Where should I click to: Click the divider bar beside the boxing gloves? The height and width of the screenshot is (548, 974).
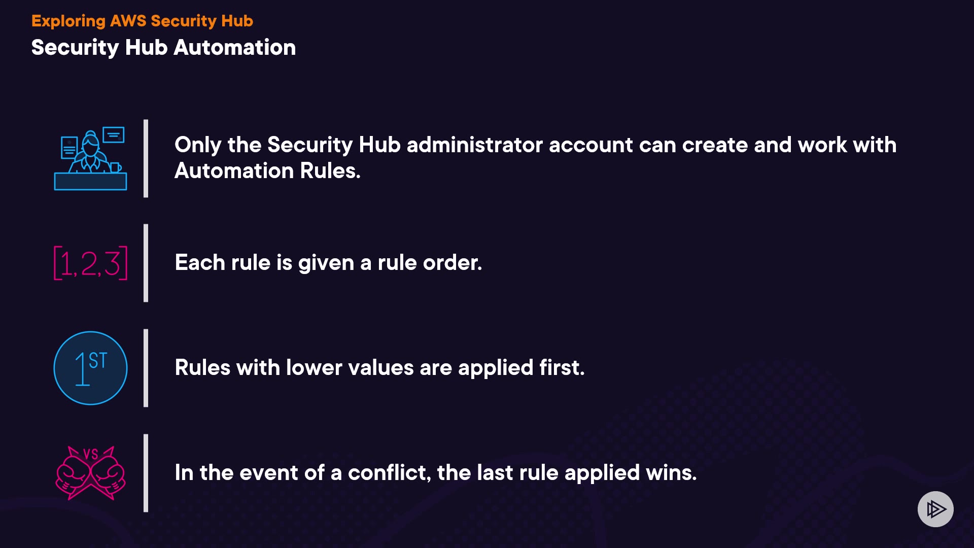pos(146,473)
